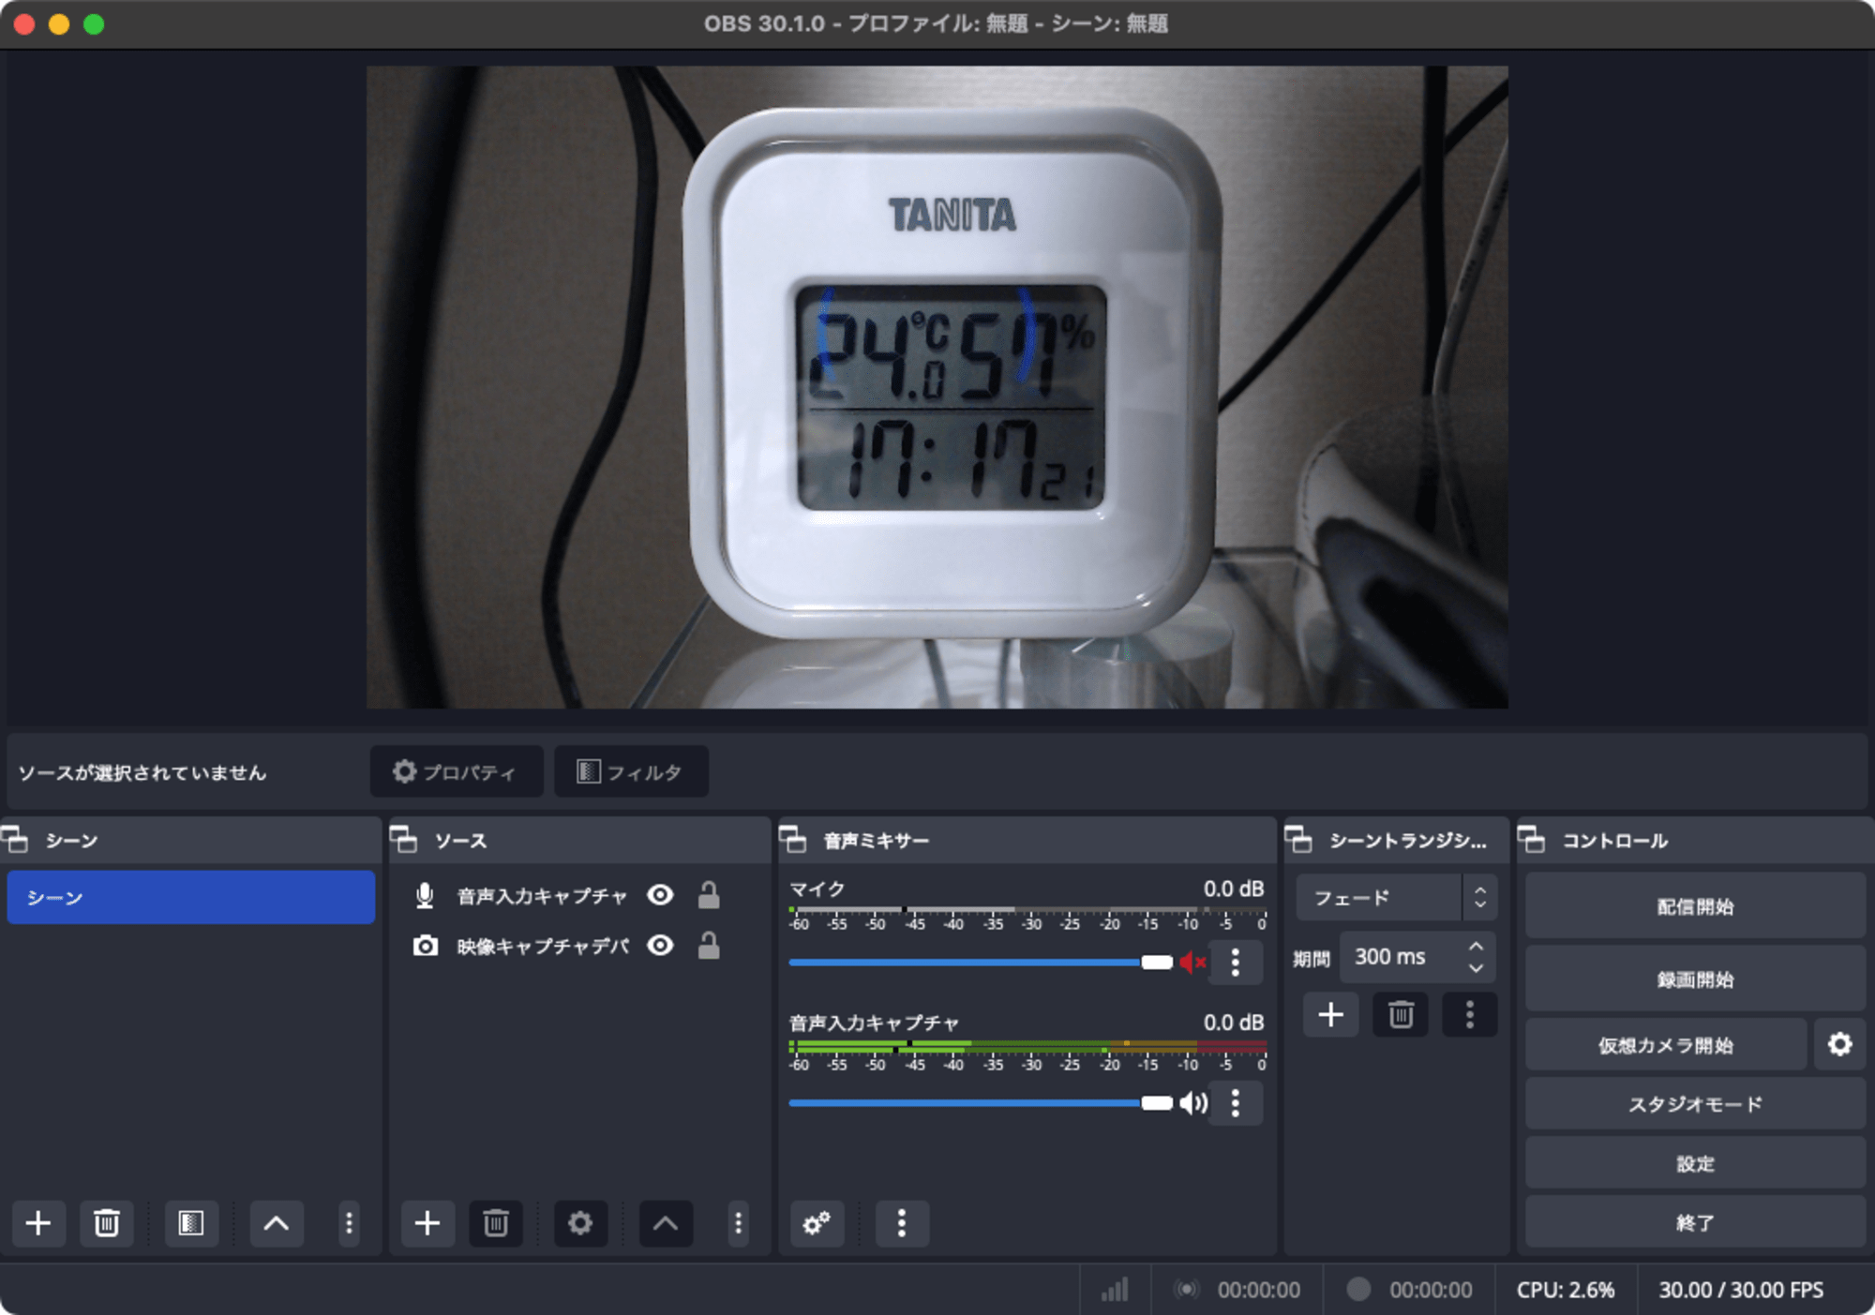Open 音声入力キャプチャ mixer channel options menu
Image resolution: width=1875 pixels, height=1315 pixels.
coord(1236,1103)
